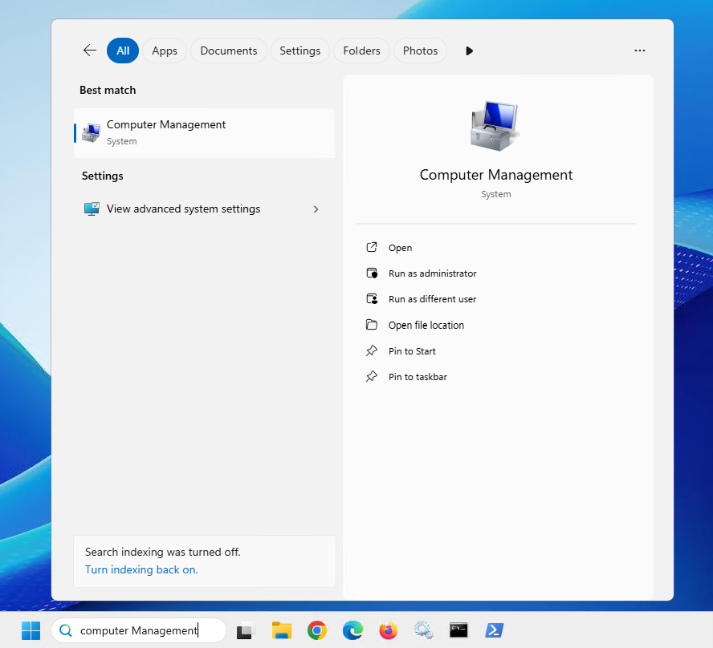Select Run as different user

[x=432, y=299]
